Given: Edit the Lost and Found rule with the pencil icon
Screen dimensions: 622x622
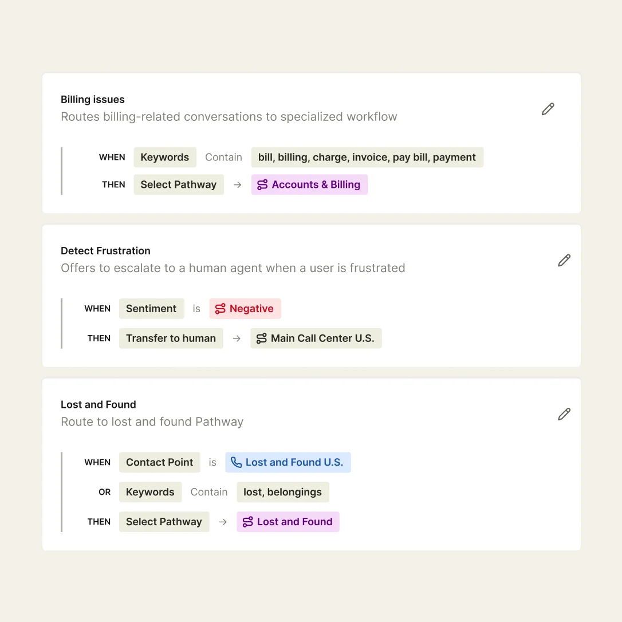Looking at the screenshot, I should point(564,414).
